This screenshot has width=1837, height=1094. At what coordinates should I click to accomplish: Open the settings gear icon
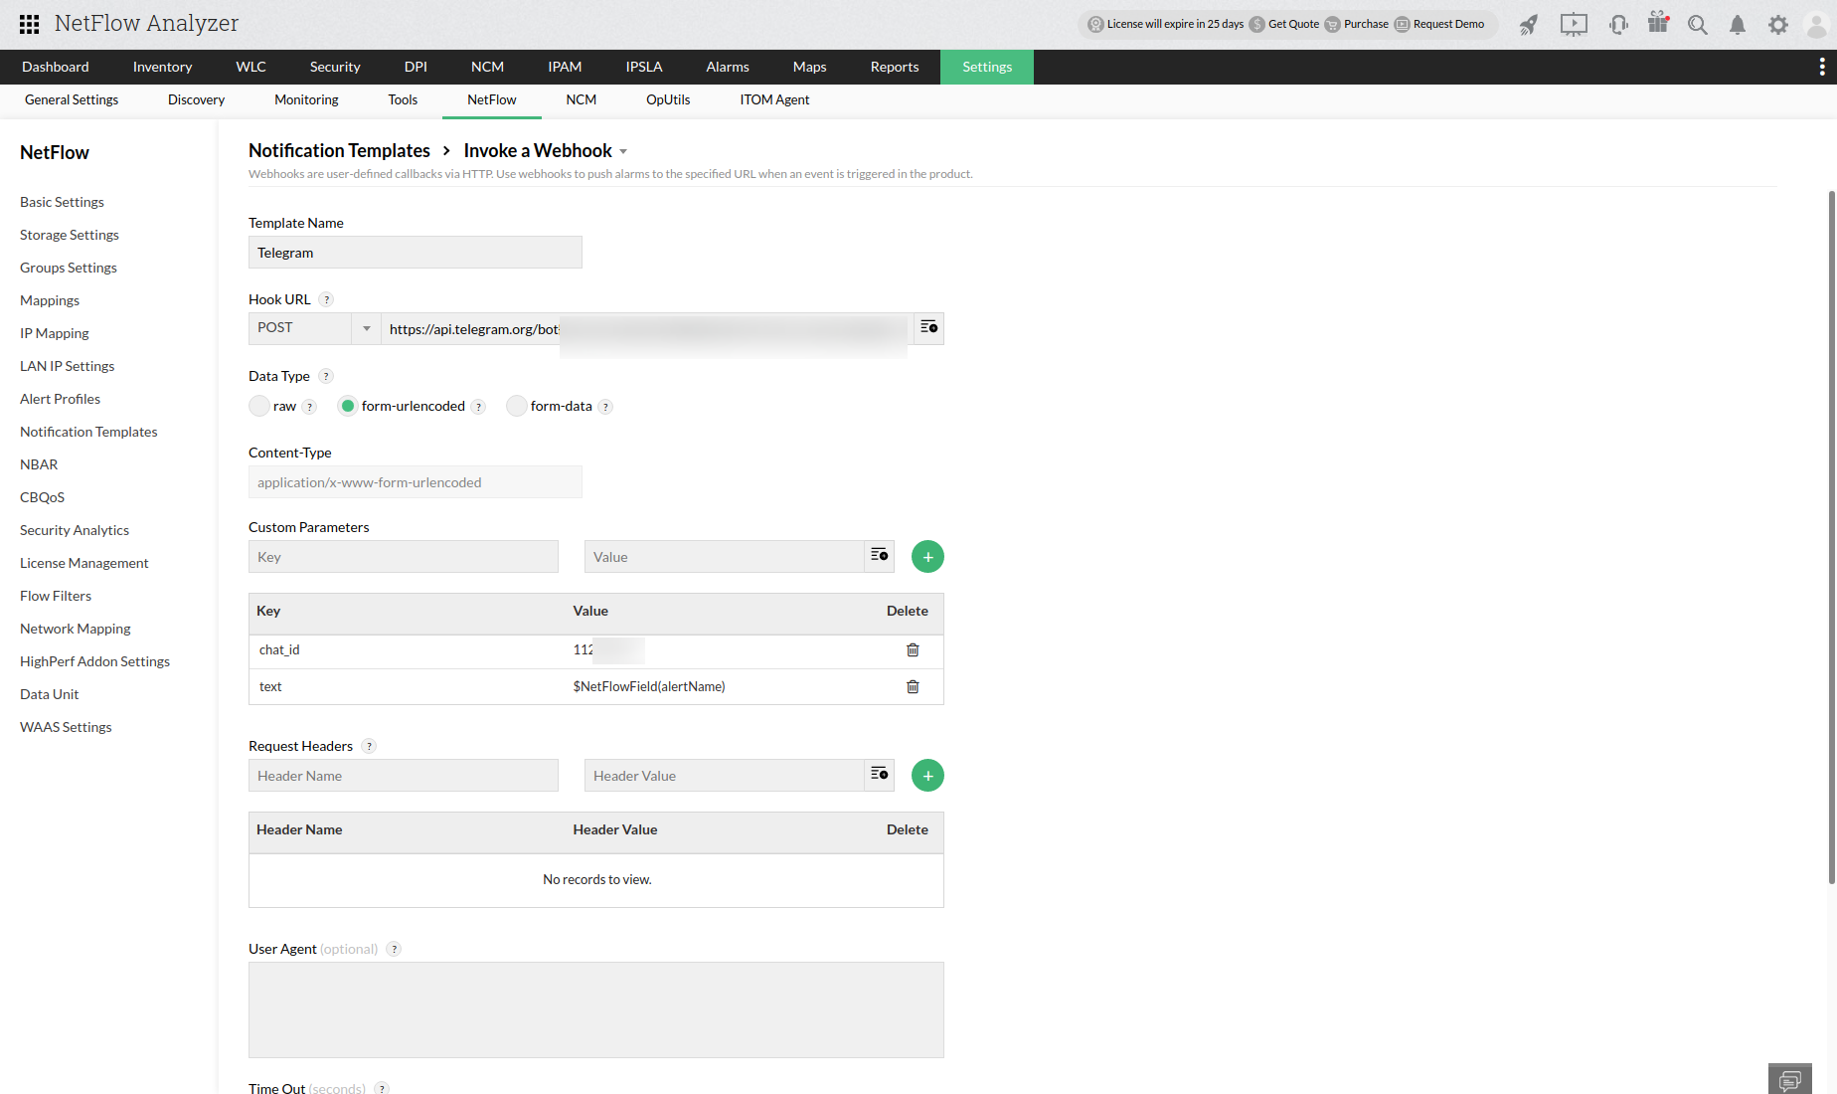(1777, 25)
